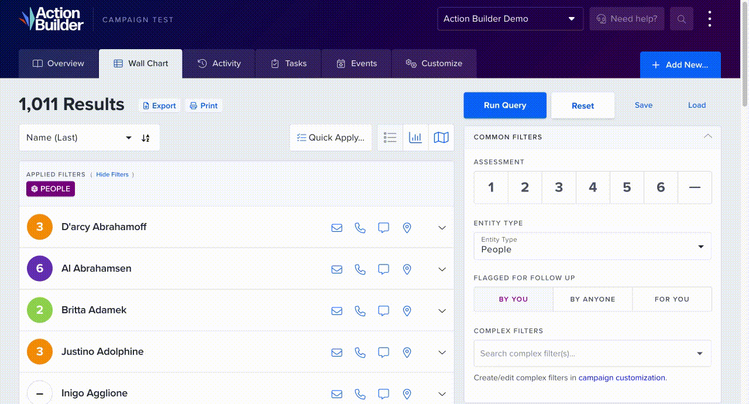749x404 pixels.
Task: Switch to the Overview tab
Action: pyautogui.click(x=59, y=64)
